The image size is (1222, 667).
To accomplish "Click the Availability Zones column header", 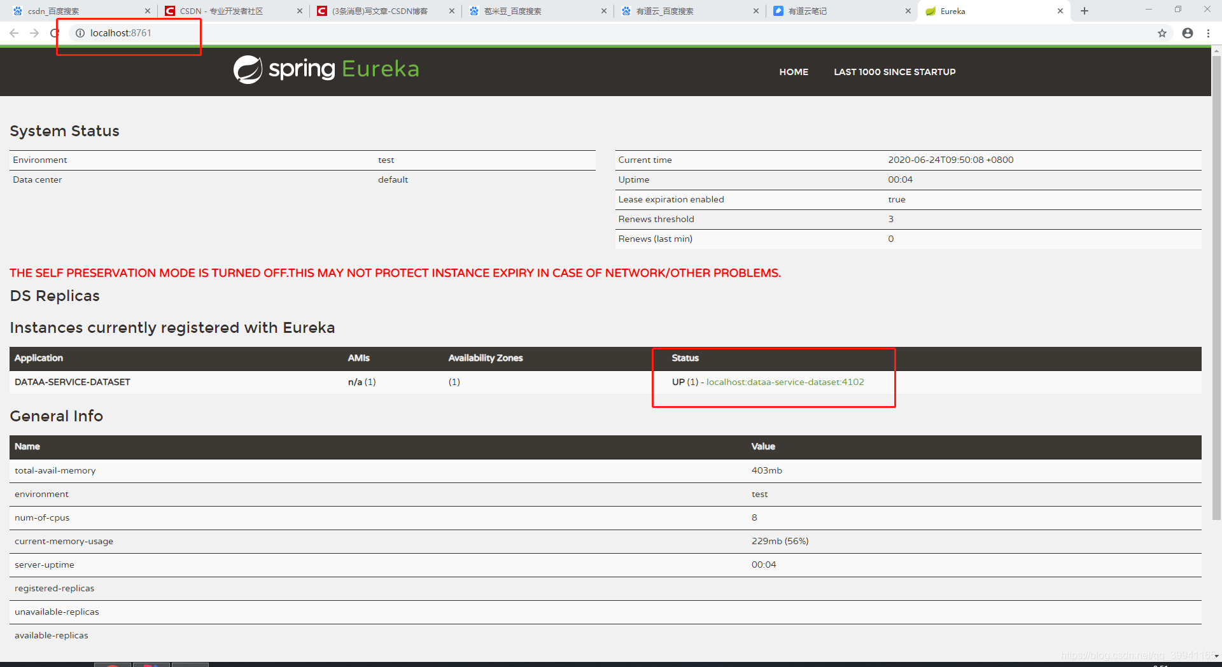I will 486,358.
